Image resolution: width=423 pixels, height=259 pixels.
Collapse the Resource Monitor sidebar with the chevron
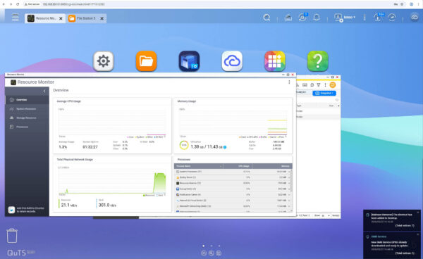click(x=44, y=91)
